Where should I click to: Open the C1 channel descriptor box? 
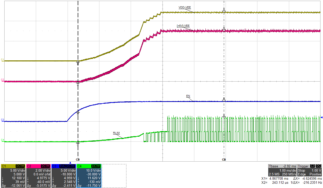13,176
